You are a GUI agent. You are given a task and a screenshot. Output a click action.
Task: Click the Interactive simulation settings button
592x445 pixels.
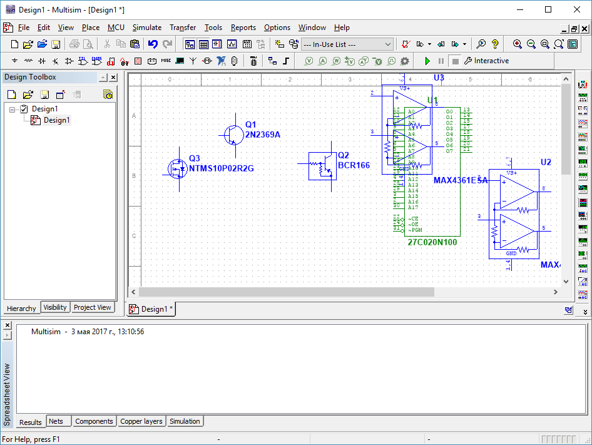coord(486,61)
